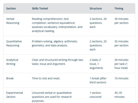Click the Timing column header

(119, 8)
